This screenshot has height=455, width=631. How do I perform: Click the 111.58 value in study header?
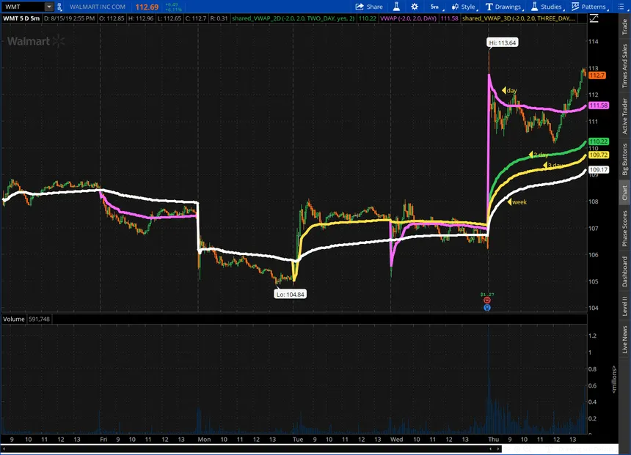[x=450, y=18]
